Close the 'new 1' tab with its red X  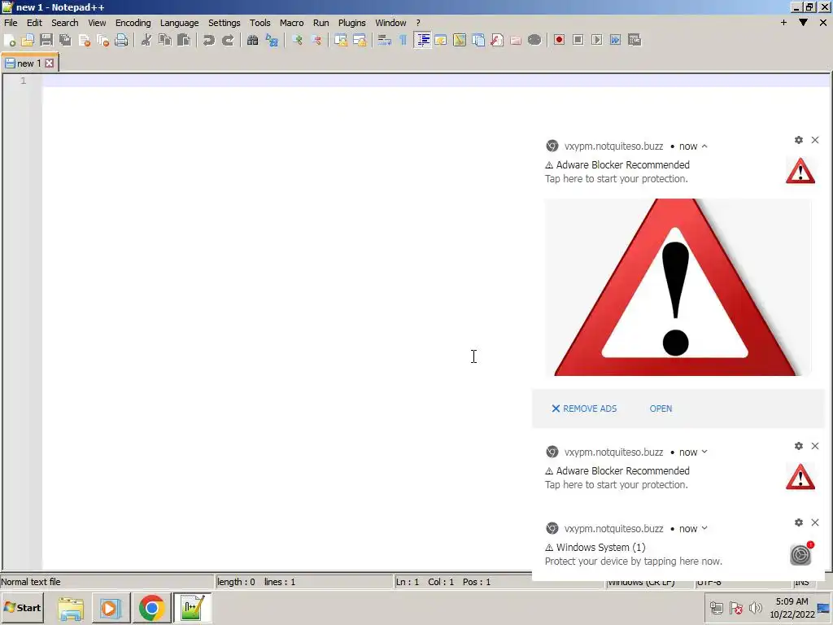coord(50,63)
